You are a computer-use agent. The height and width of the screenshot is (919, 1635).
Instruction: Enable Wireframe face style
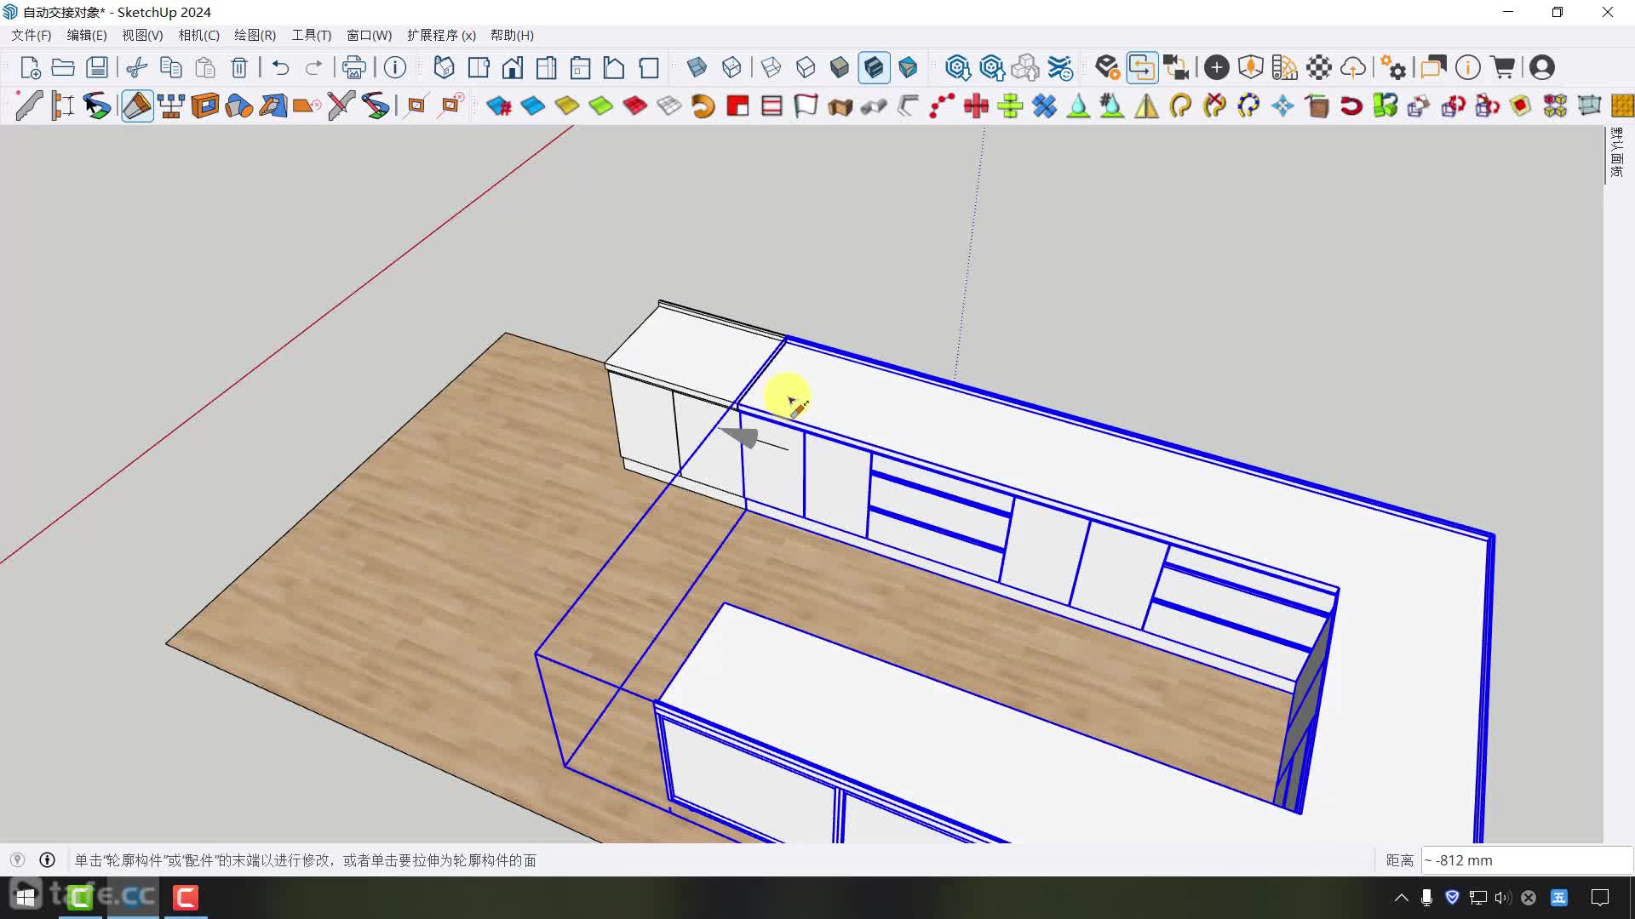[772, 67]
